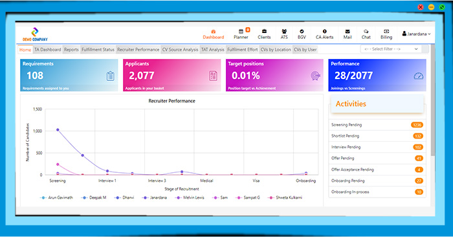Open the Recruiter Performance tab

[138, 49]
